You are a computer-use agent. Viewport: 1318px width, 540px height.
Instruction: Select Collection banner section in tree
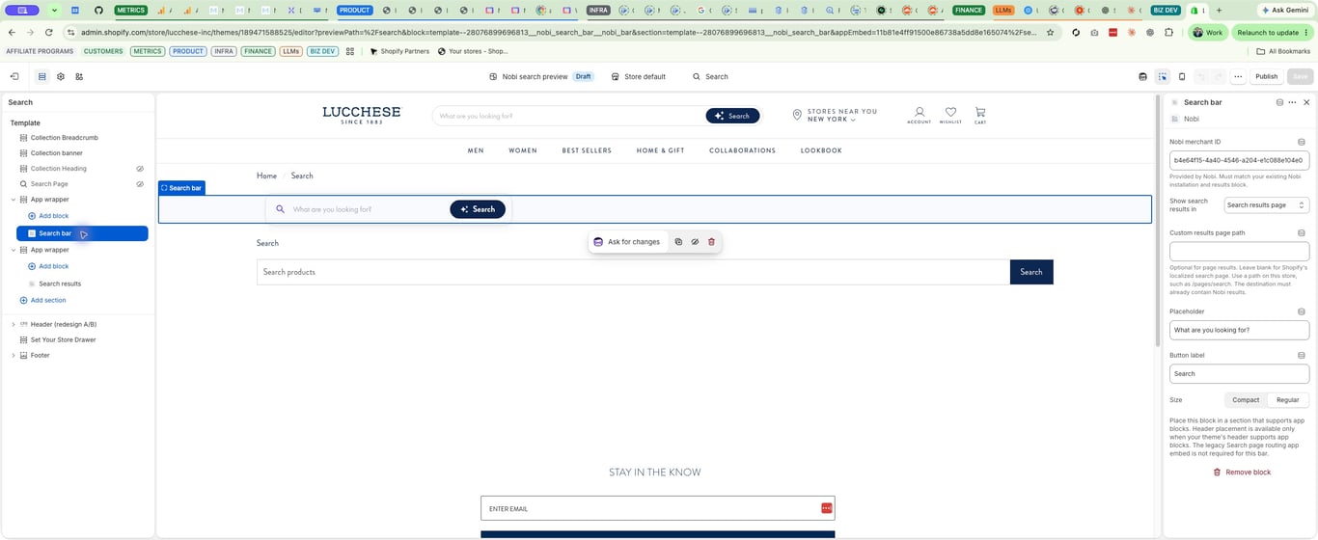pos(57,153)
